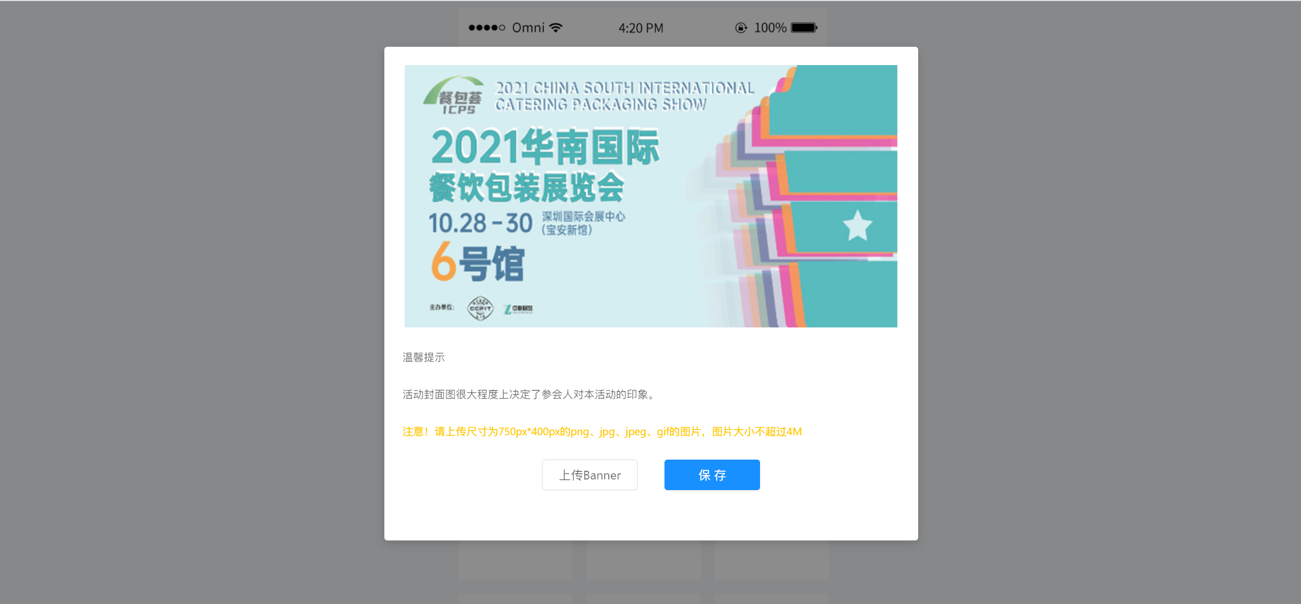Click the signal strength dots
1301x604 pixels.
487,28
